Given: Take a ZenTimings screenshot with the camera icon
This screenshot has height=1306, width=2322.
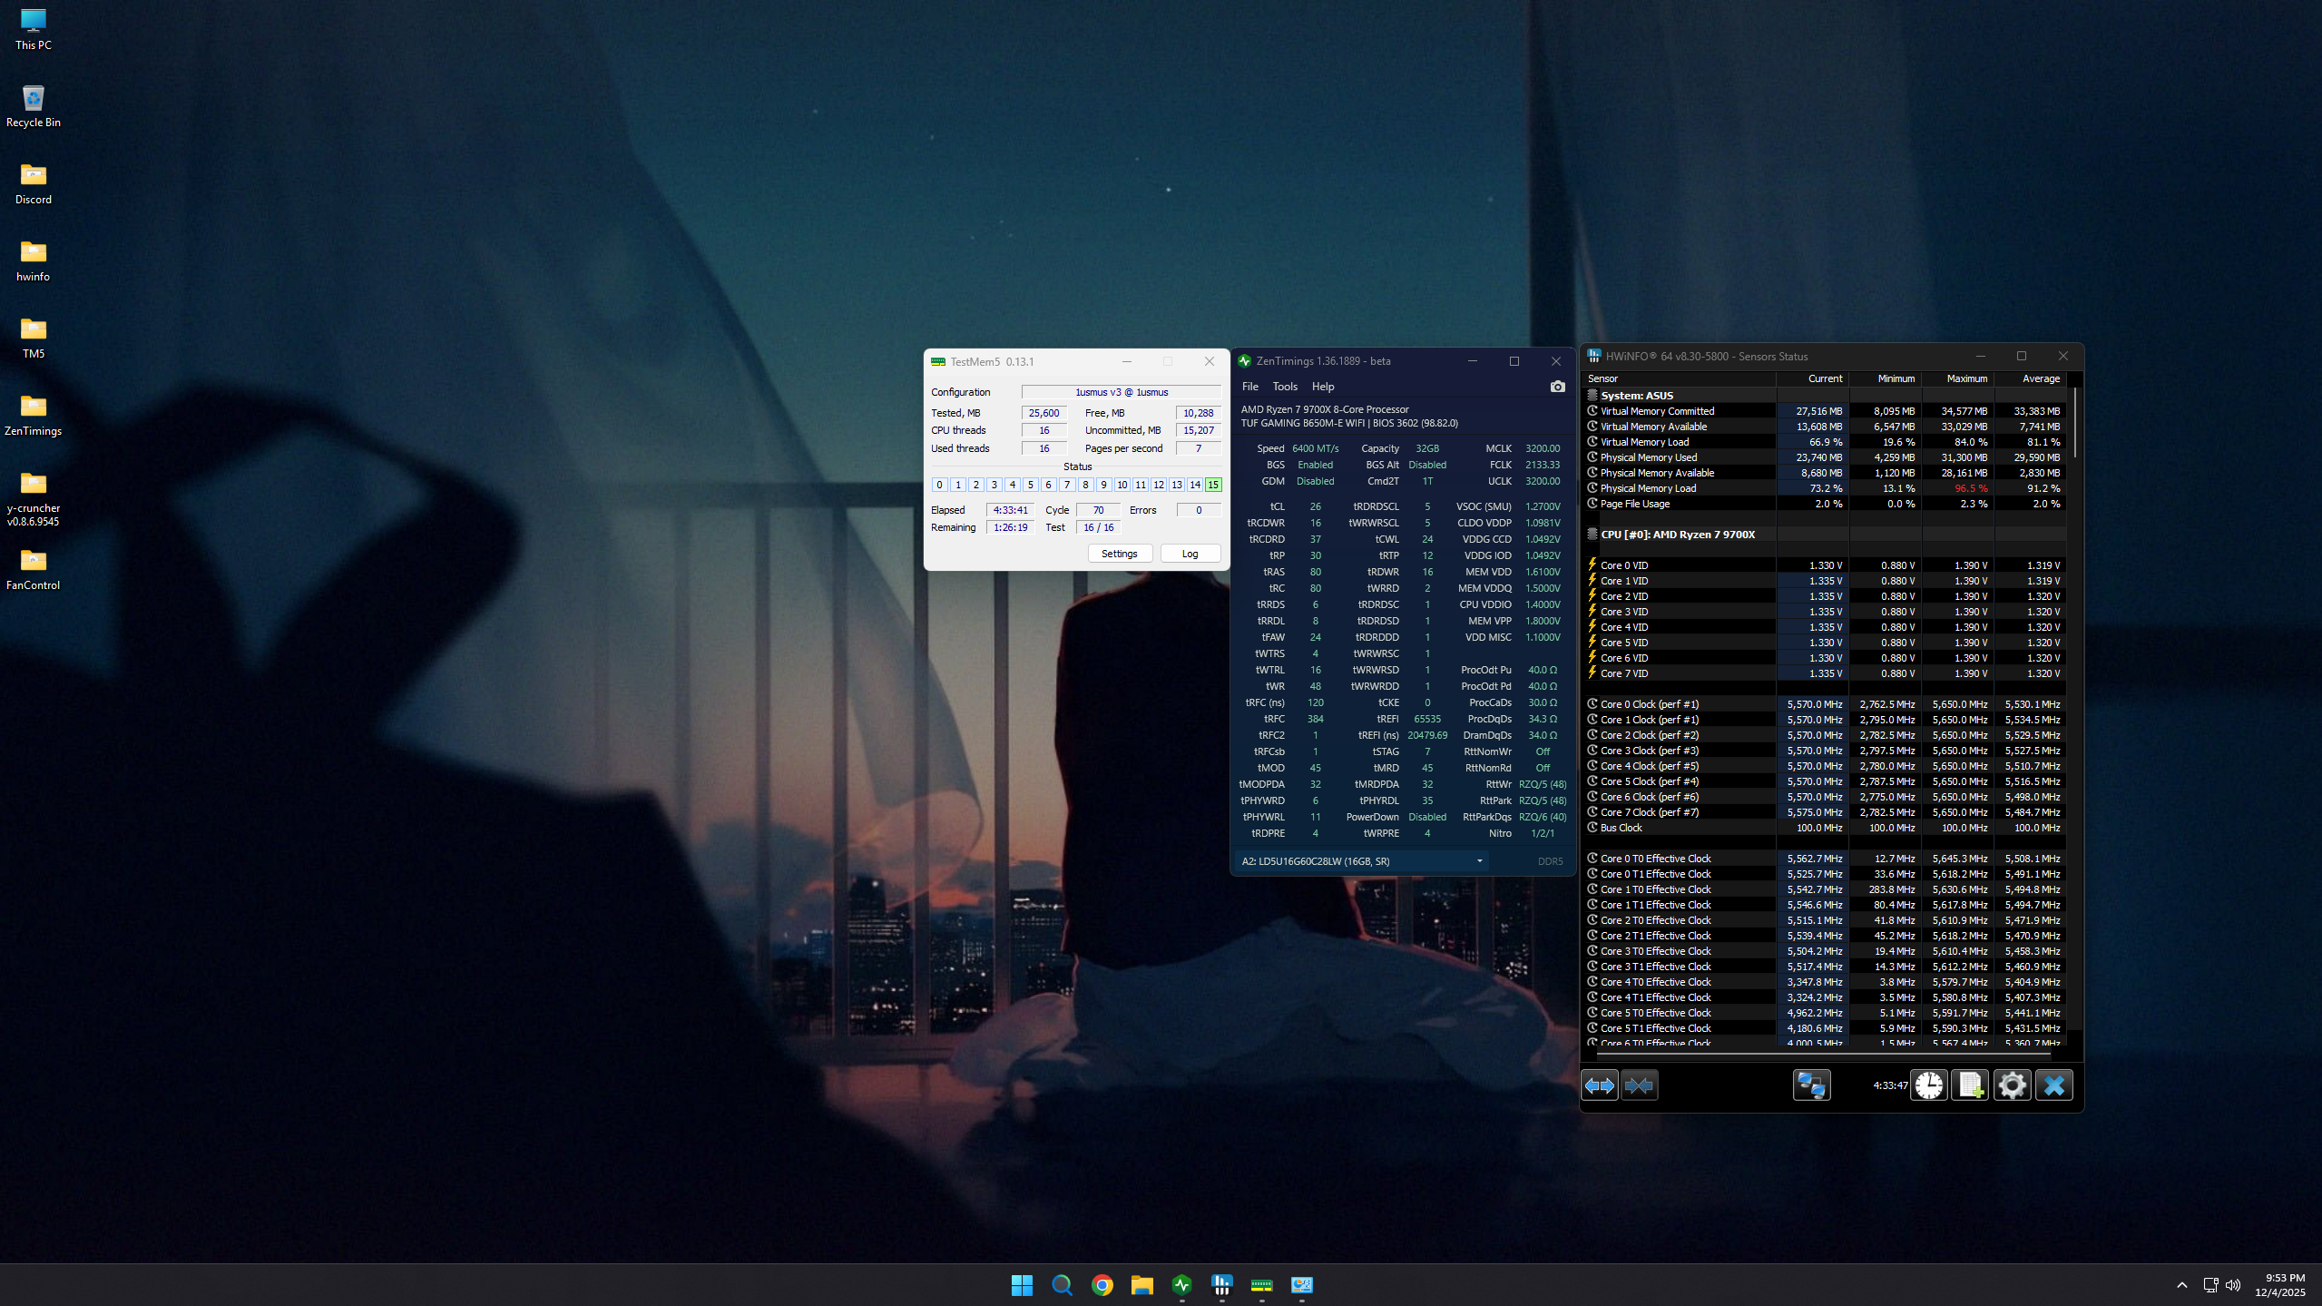Looking at the screenshot, I should coord(1557,387).
